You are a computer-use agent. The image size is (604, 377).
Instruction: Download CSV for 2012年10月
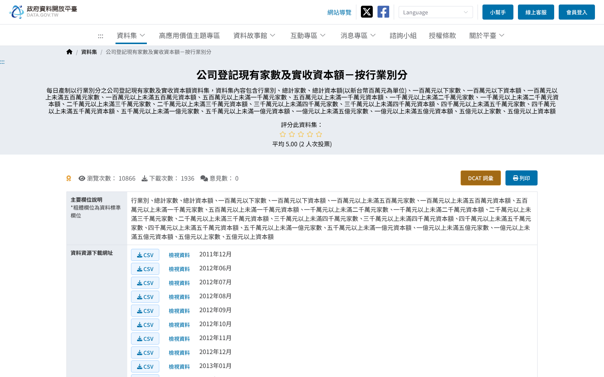tap(145, 325)
